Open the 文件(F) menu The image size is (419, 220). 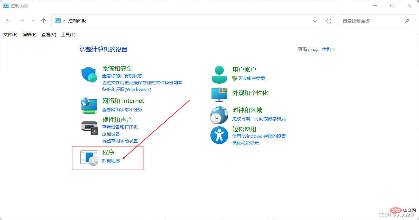coord(10,35)
